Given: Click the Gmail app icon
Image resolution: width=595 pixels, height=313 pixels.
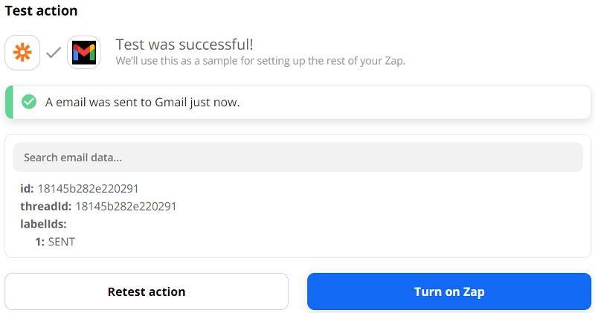Looking at the screenshot, I should pyautogui.click(x=84, y=52).
